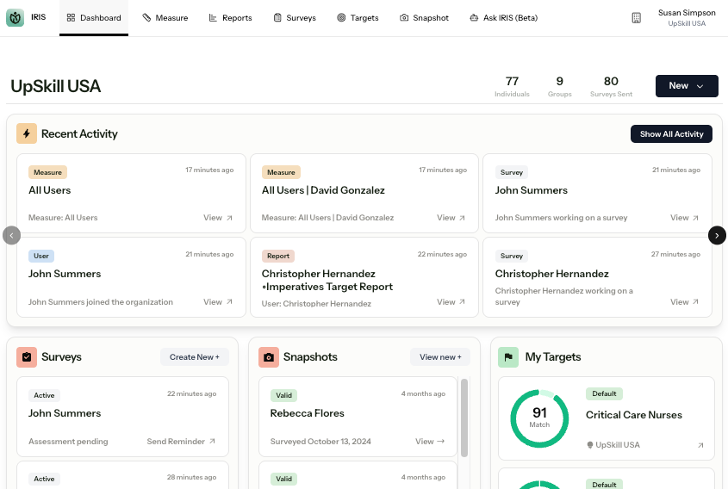View John Summers survey activity

[x=684, y=218]
